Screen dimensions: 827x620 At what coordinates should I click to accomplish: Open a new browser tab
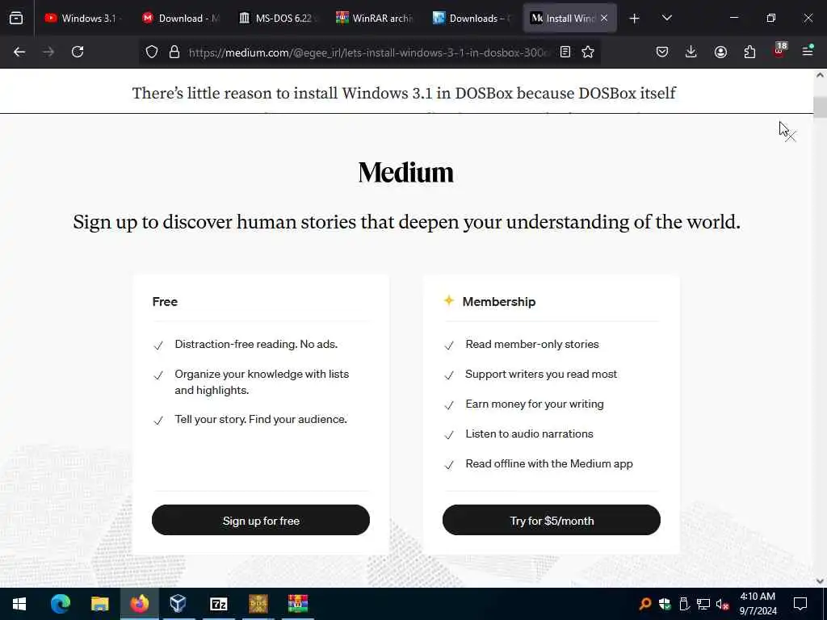click(635, 19)
